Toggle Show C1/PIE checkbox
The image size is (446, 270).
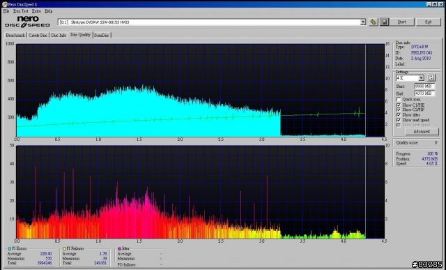point(399,105)
